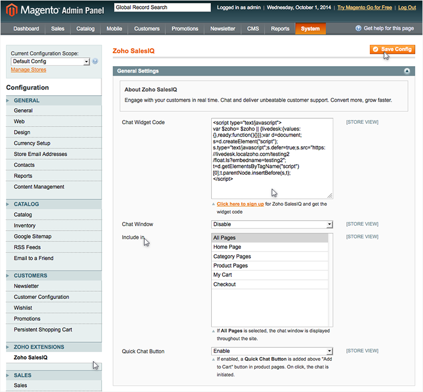Viewport: 423px width, 392px height.
Task: Open the General configuration page
Action: 54,110
